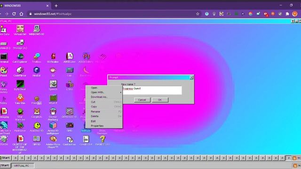Choose Delete in the context menu

point(104,116)
